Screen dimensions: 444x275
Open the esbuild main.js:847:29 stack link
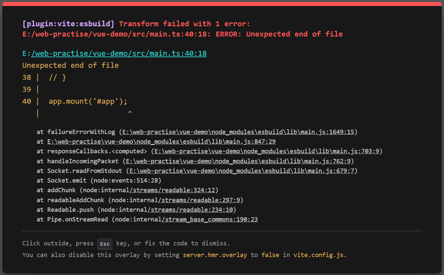(x=161, y=142)
